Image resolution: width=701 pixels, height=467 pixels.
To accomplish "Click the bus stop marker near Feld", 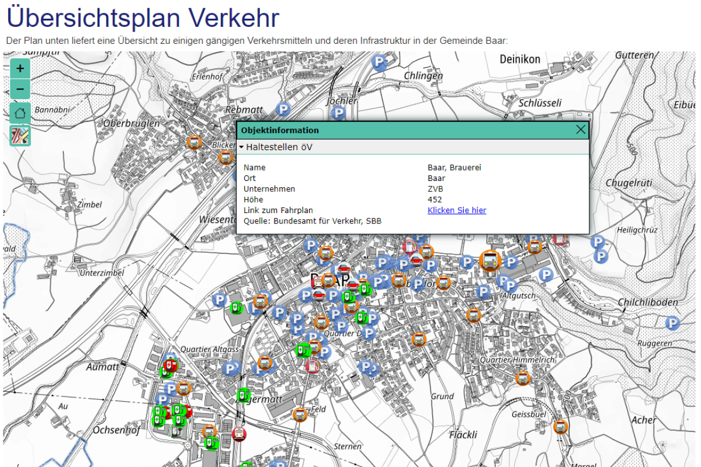I will pos(300,414).
